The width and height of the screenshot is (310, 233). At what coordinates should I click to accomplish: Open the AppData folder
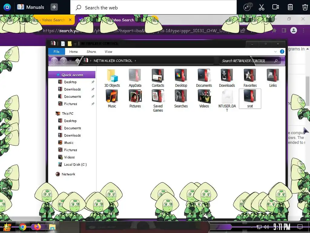pyautogui.click(x=135, y=78)
